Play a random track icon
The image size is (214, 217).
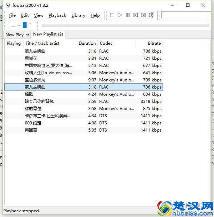tap(152, 15)
